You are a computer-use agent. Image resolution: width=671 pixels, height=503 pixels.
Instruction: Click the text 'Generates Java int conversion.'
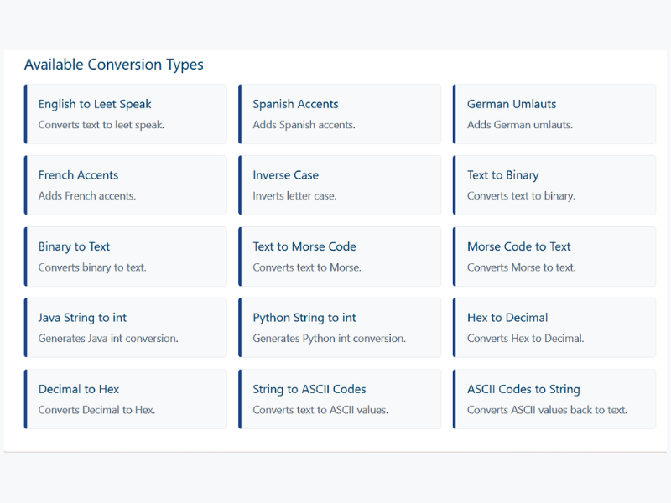pyautogui.click(x=108, y=339)
